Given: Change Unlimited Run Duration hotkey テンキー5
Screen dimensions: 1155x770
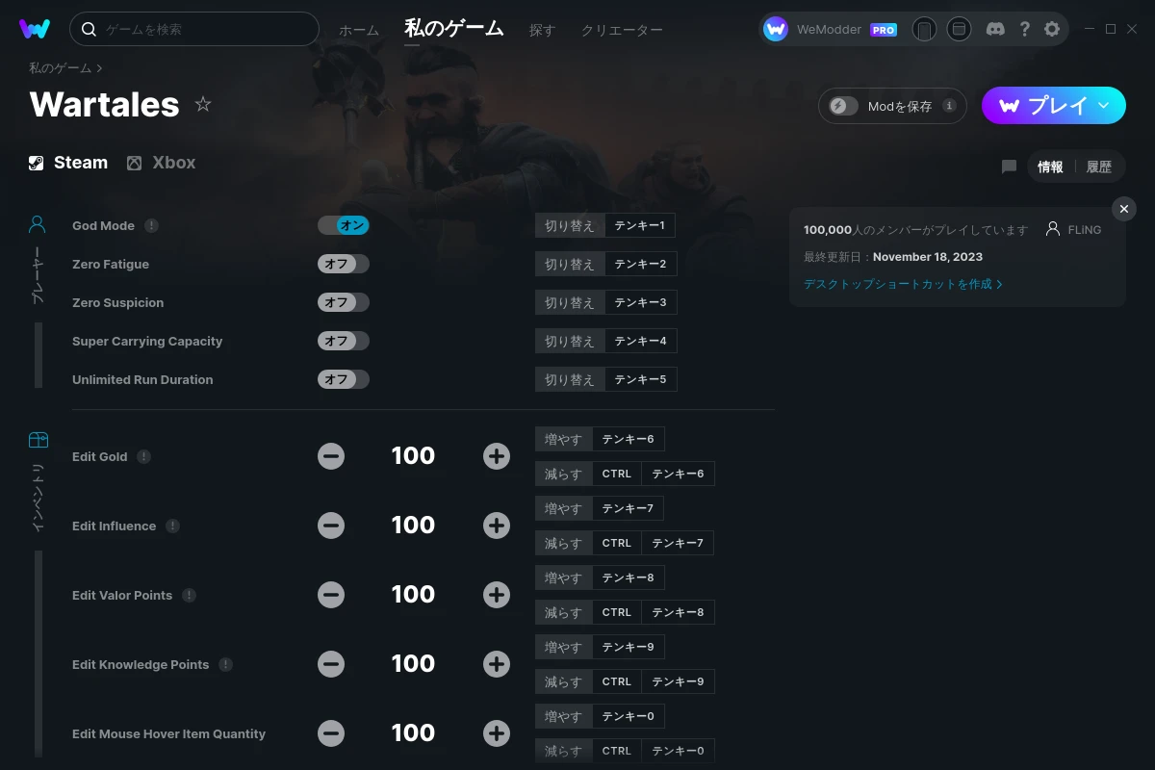Looking at the screenshot, I should [x=641, y=379].
